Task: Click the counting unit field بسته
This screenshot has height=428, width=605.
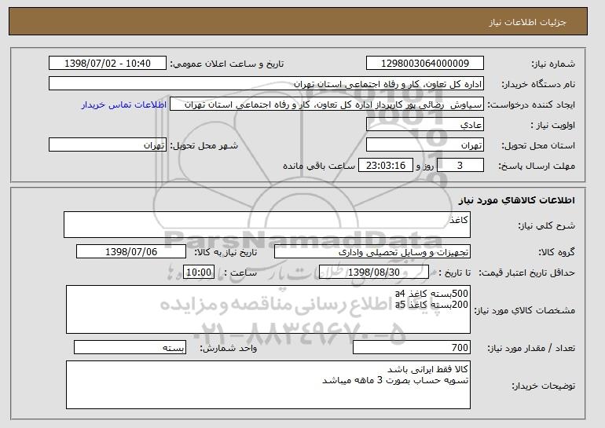Action: click(130, 347)
